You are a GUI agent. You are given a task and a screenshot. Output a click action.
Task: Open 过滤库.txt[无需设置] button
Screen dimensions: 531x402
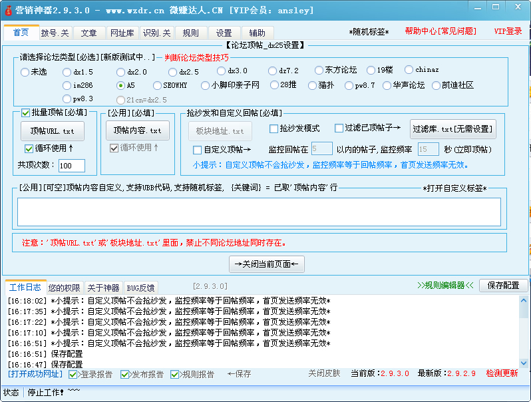tap(452, 129)
